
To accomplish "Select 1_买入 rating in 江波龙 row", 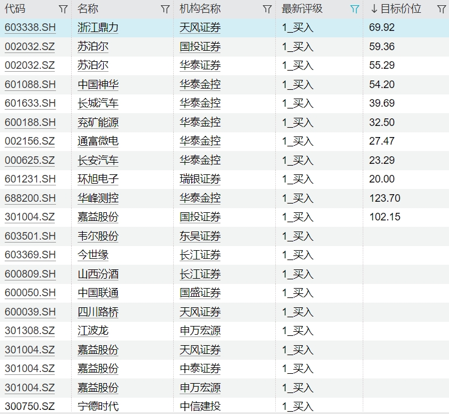I will [297, 331].
